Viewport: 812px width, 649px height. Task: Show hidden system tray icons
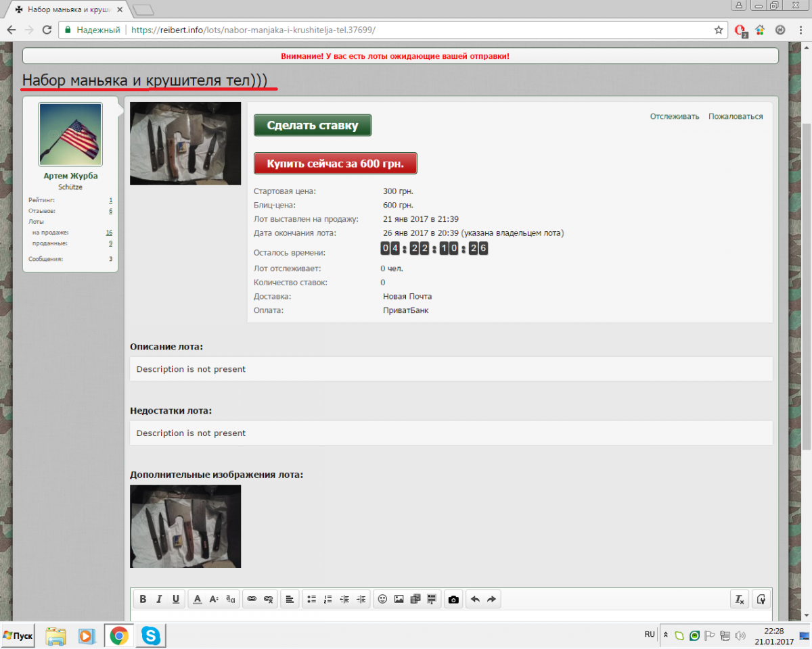[665, 635]
